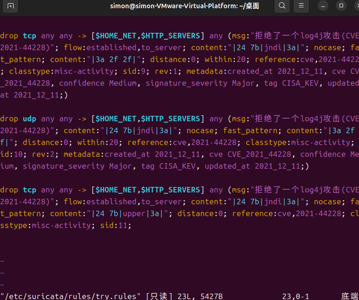Viewport: 359px width, 300px height.
Task: Click the tcp keyword in the first rule
Action: click(29, 36)
